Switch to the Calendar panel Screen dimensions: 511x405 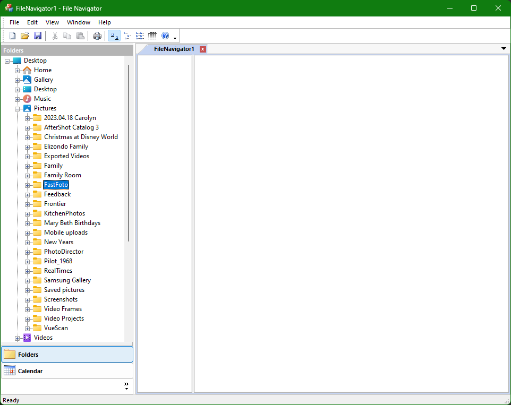[x=30, y=370]
